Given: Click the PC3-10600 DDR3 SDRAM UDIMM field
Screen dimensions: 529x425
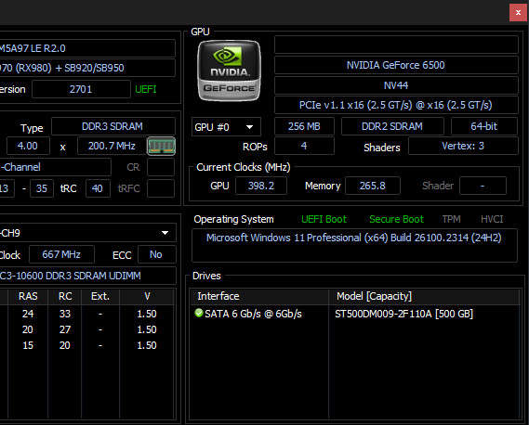Looking at the screenshot, I should [87, 276].
